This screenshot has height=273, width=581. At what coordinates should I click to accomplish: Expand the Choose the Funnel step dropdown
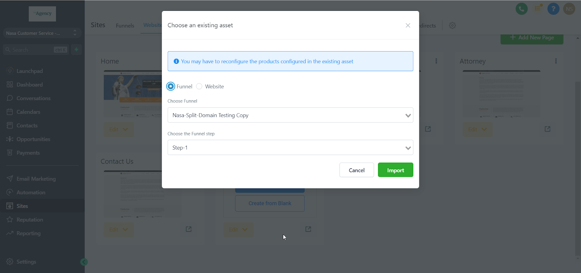coord(290,147)
